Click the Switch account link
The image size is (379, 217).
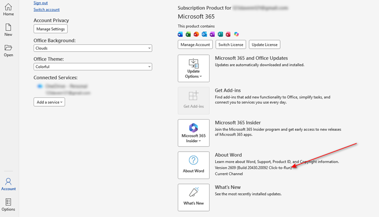click(x=47, y=10)
